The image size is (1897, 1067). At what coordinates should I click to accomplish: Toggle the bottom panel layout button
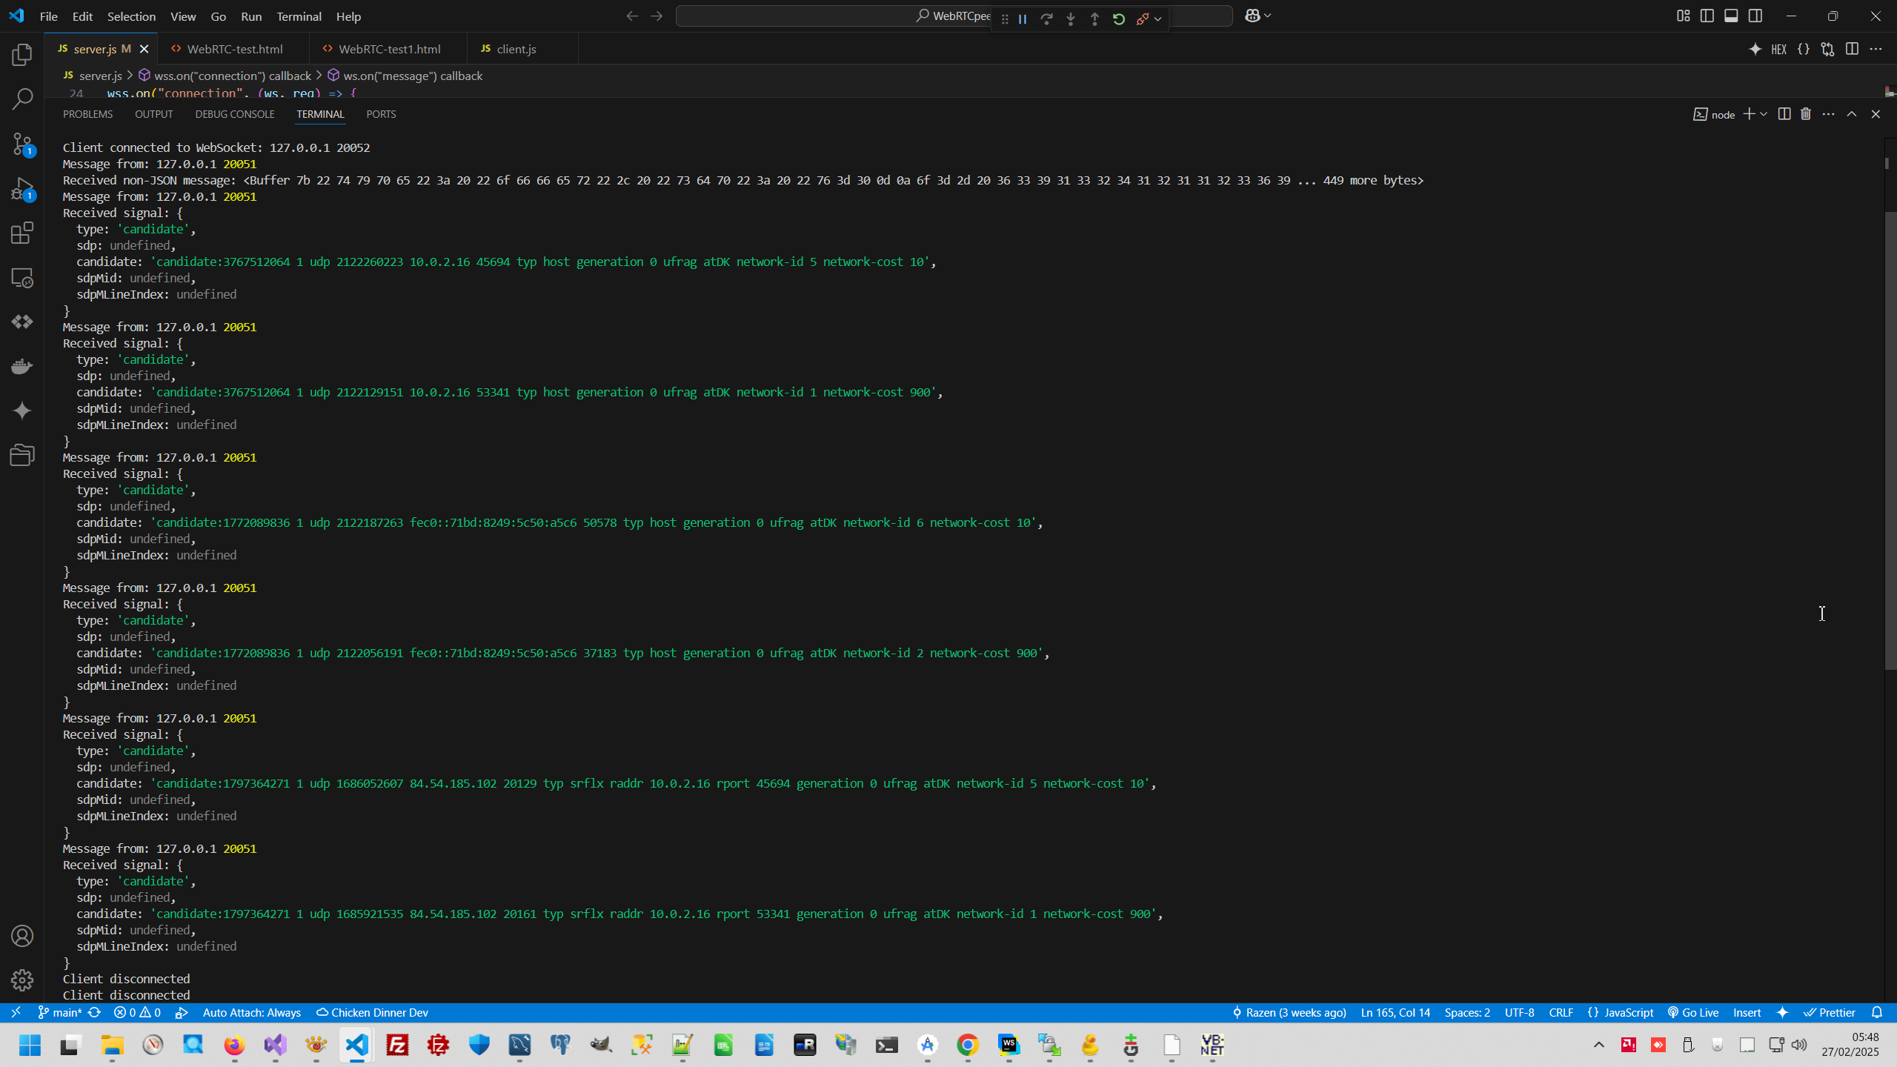[x=1731, y=16]
